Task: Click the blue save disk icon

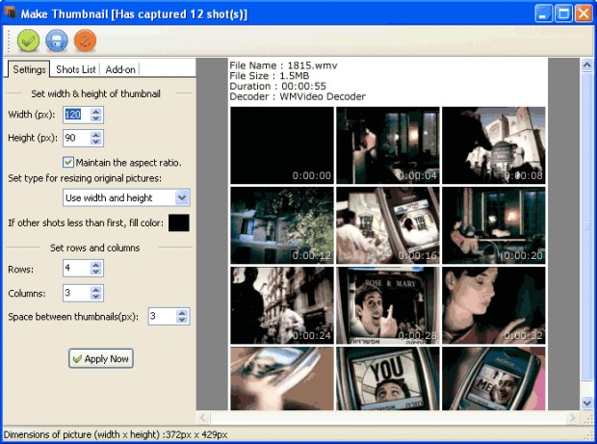Action: pyautogui.click(x=57, y=40)
